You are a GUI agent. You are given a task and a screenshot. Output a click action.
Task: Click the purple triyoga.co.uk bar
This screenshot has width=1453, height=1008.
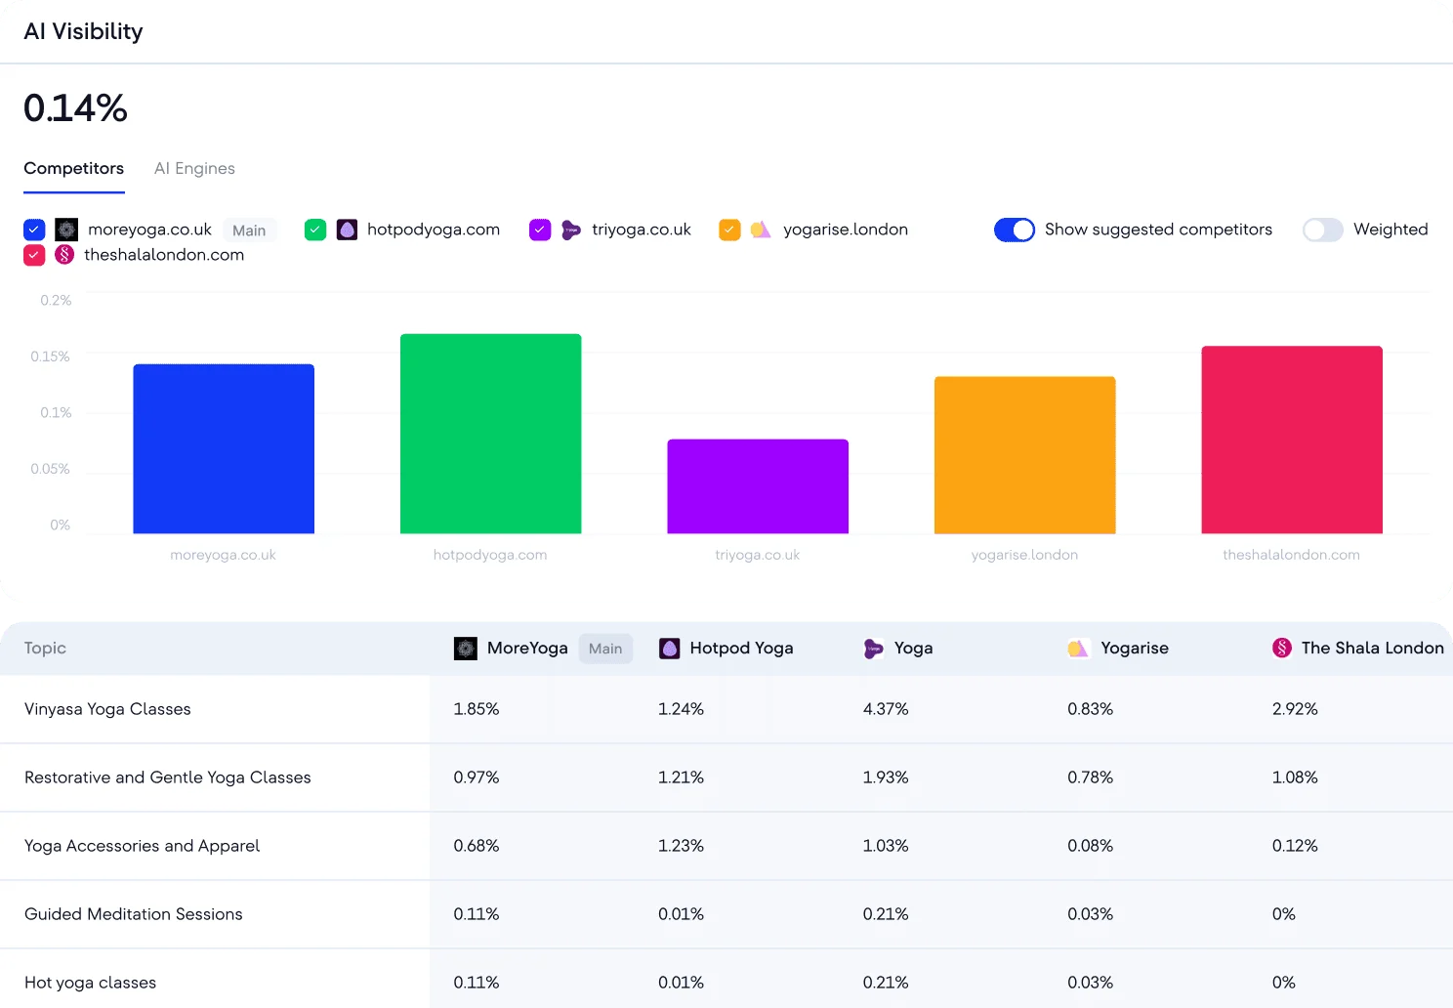(x=758, y=486)
